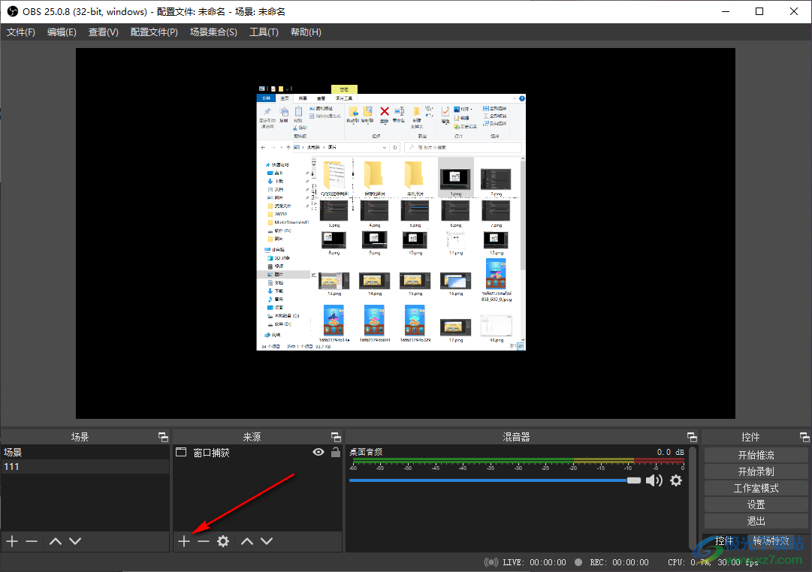This screenshot has height=572, width=812.
Task: Click 桌面音频 label in mixer
Action: [366, 452]
